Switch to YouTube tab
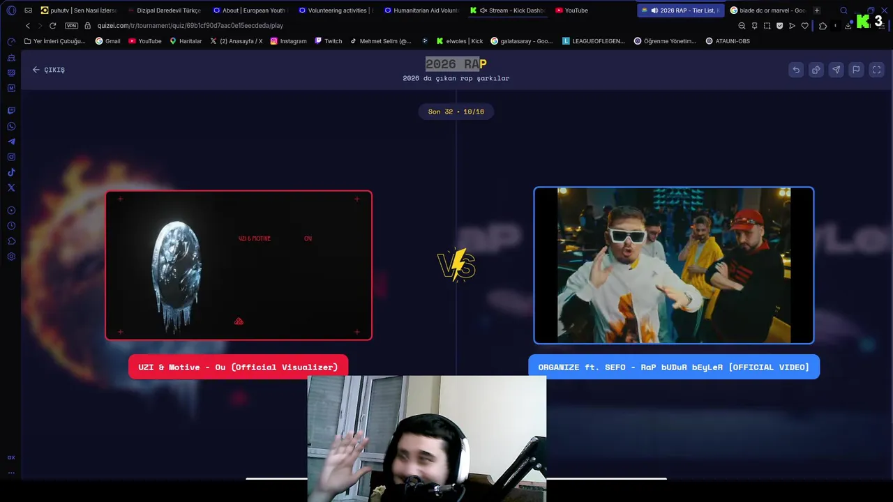 (x=572, y=10)
